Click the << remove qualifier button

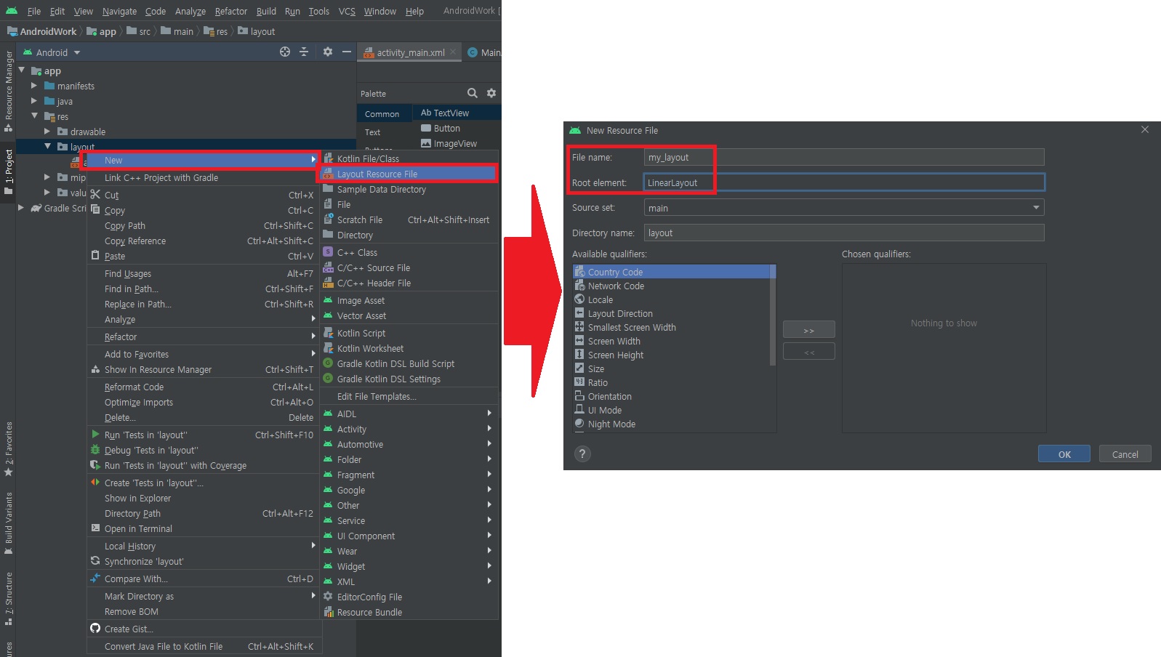(x=808, y=352)
